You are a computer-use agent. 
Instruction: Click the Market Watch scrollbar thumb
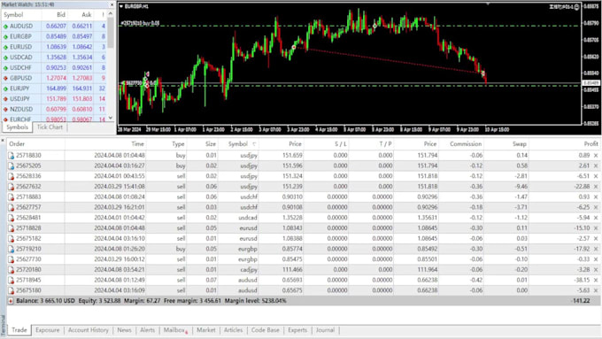click(111, 33)
